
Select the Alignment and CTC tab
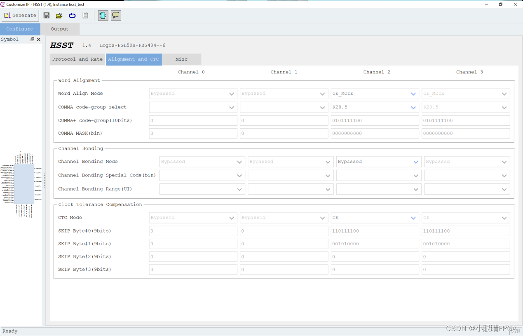(134, 59)
